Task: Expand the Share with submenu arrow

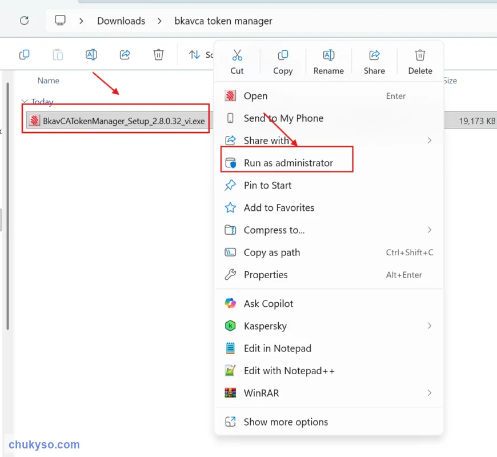Action: 430,141
